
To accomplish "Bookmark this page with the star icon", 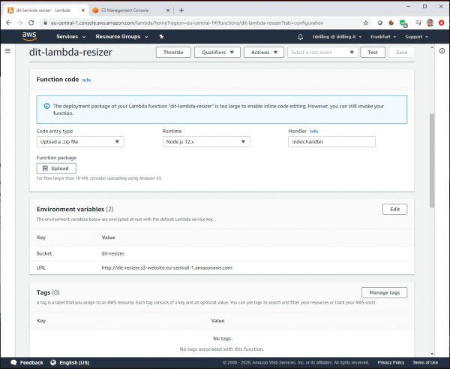I will [366, 23].
